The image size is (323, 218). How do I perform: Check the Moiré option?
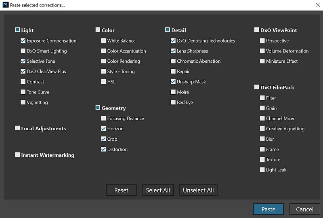[173, 92]
